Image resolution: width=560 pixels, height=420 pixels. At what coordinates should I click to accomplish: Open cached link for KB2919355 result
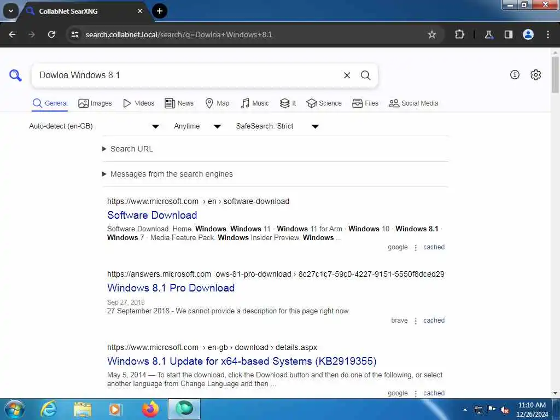(434, 393)
